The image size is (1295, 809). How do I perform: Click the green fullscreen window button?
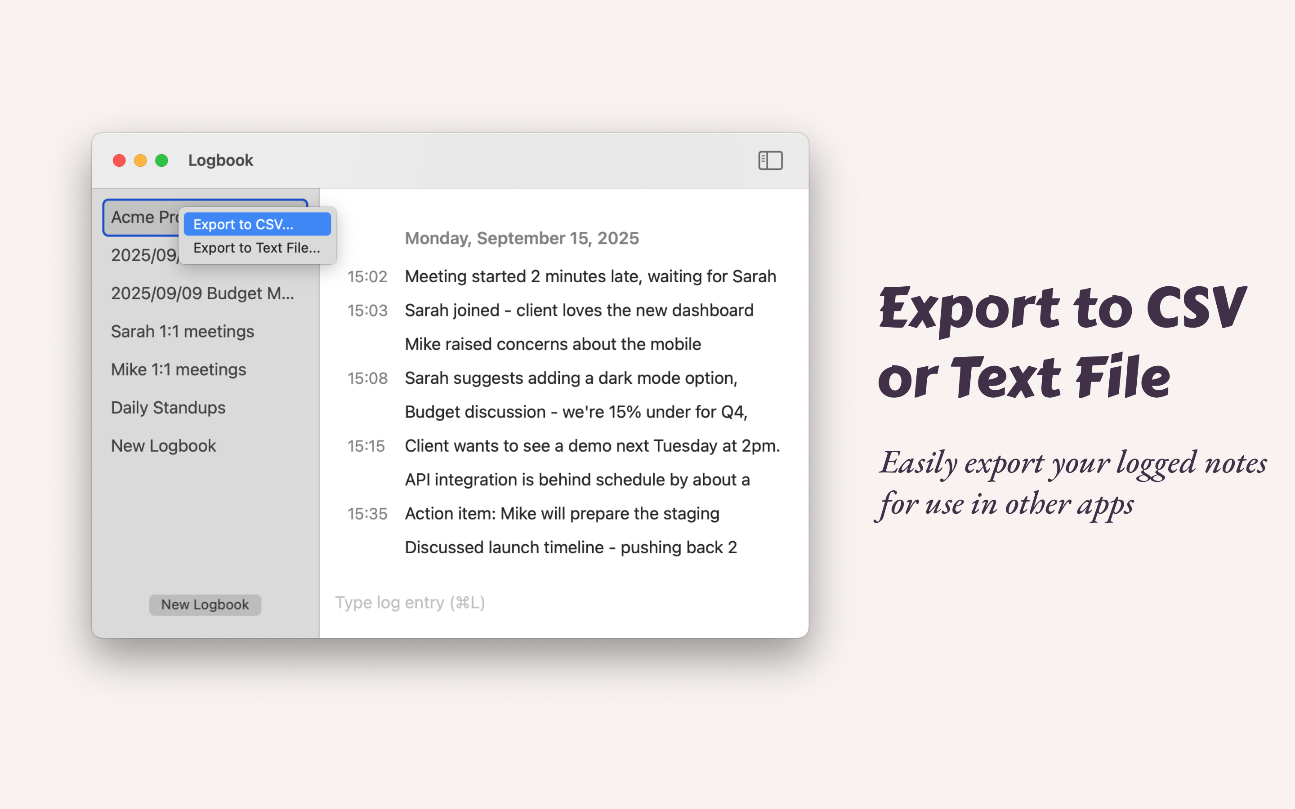point(161,160)
